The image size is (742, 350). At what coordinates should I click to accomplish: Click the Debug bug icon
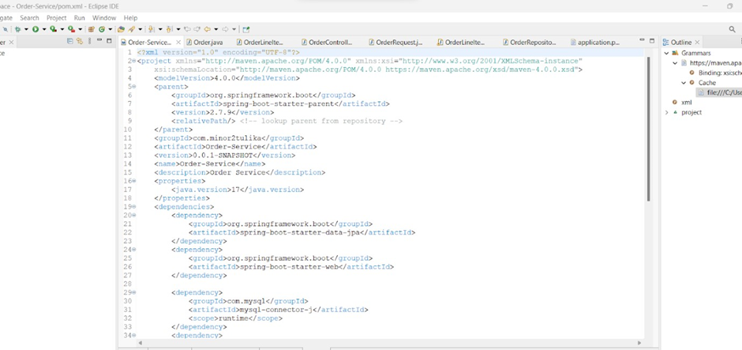click(x=16, y=29)
